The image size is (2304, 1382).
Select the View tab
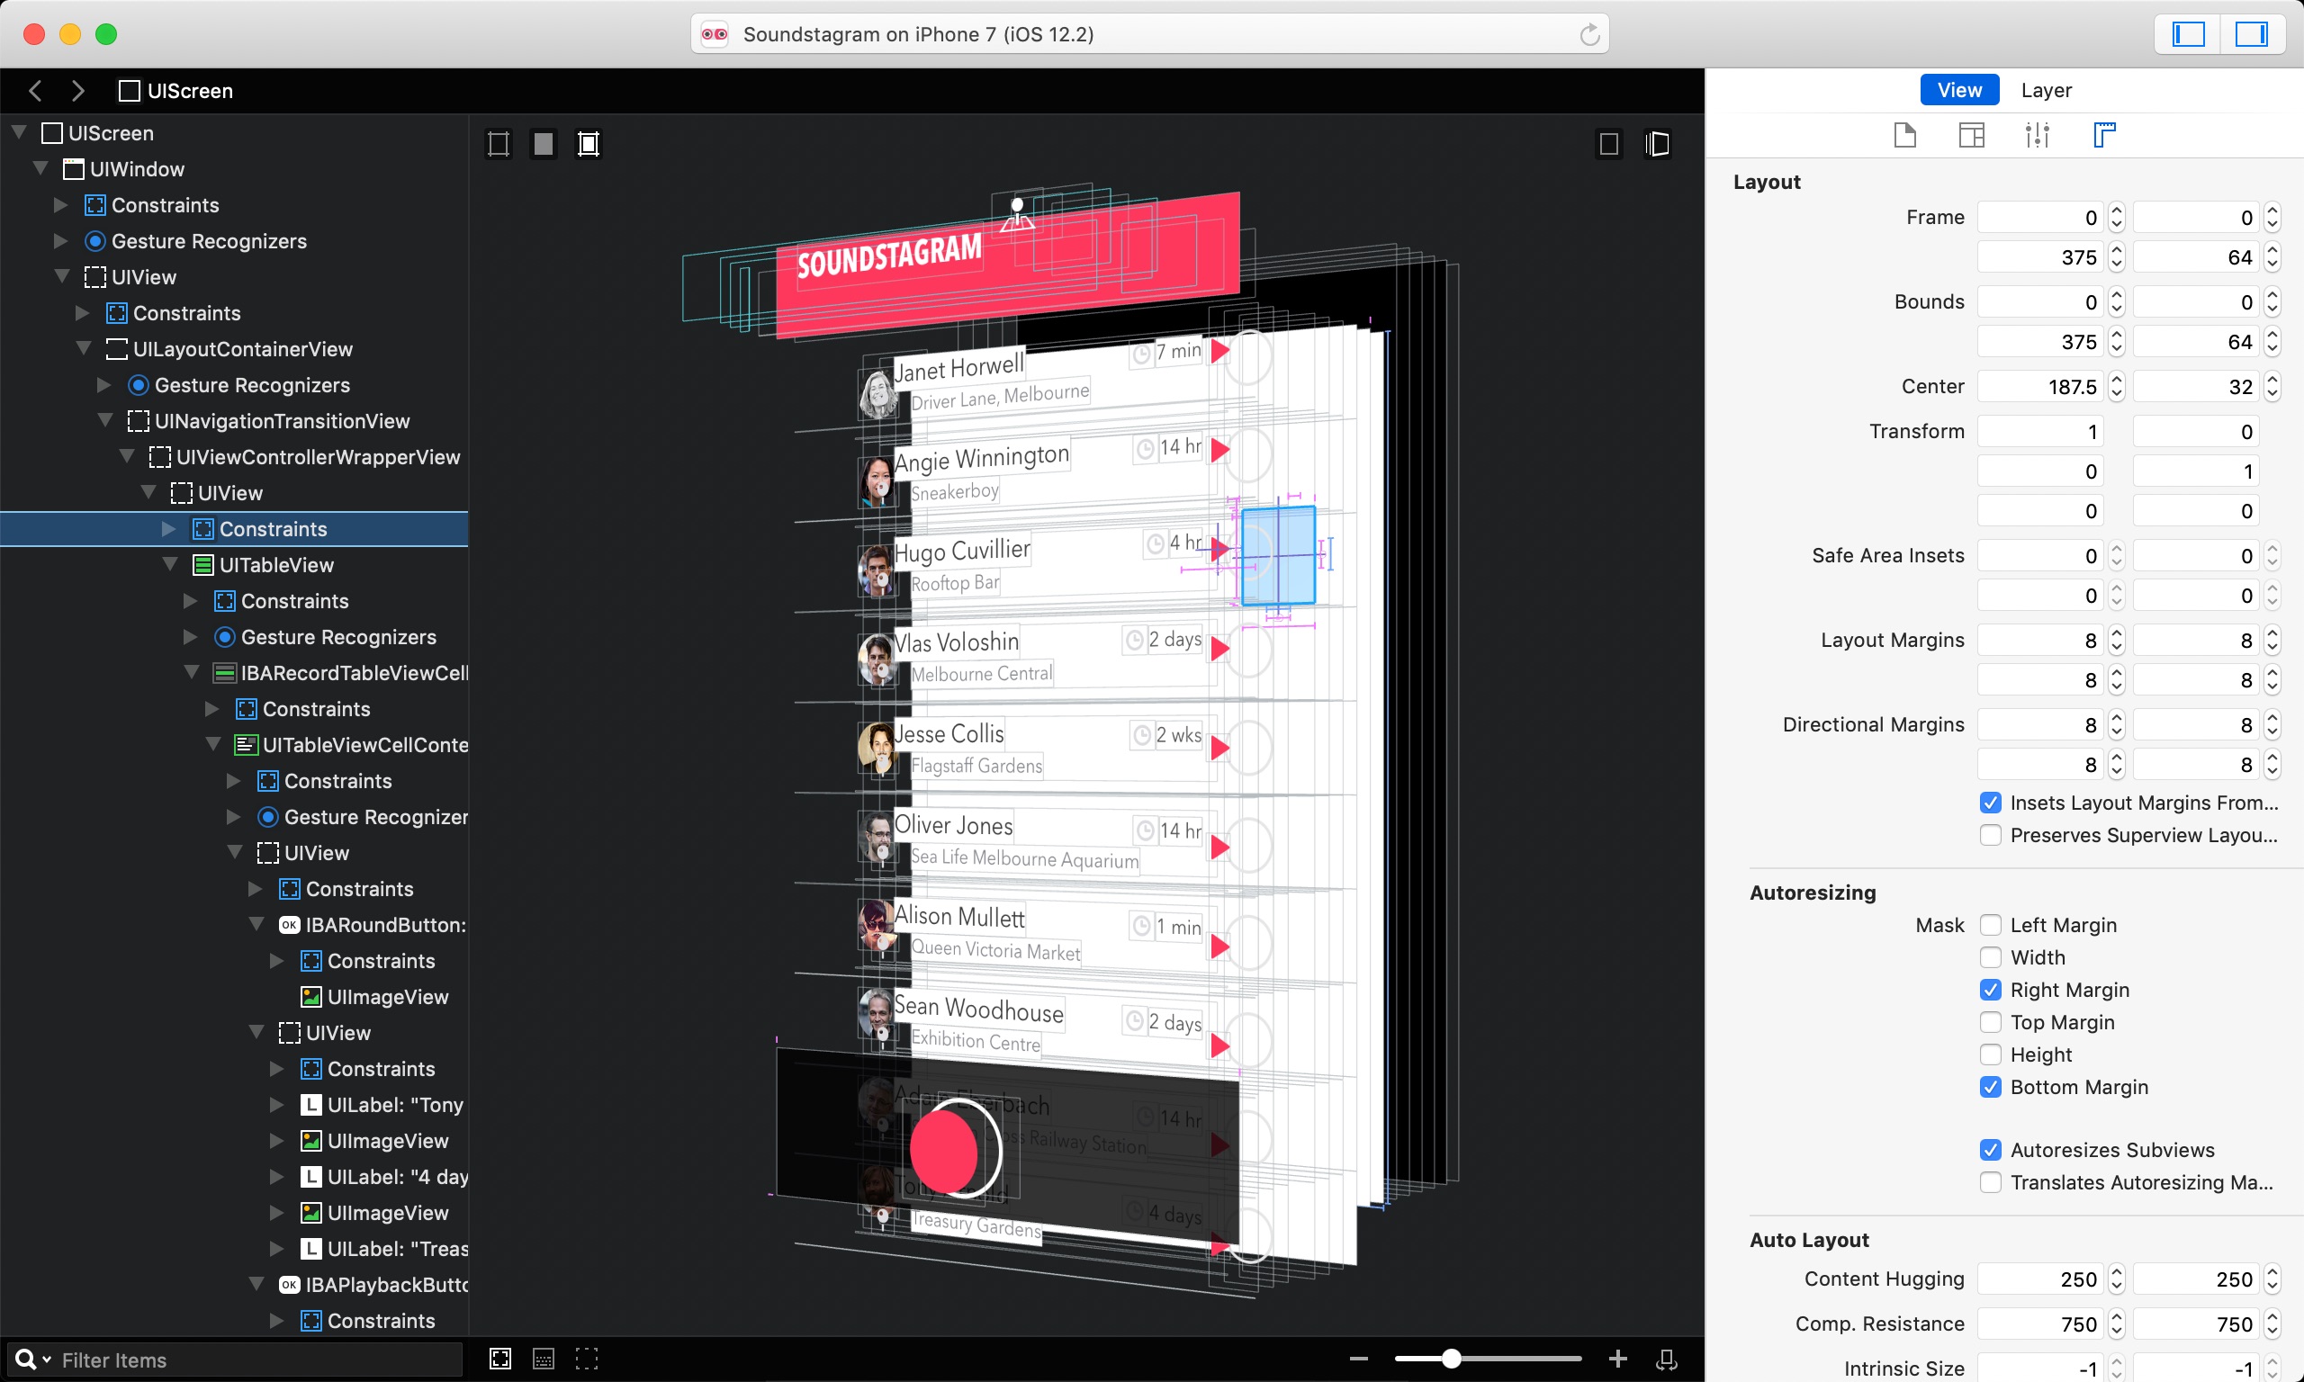(1959, 90)
